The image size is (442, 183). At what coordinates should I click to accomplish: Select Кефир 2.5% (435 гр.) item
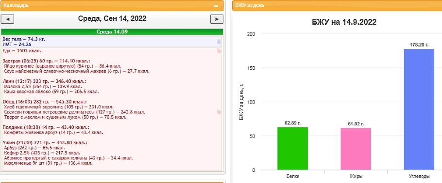(42, 152)
